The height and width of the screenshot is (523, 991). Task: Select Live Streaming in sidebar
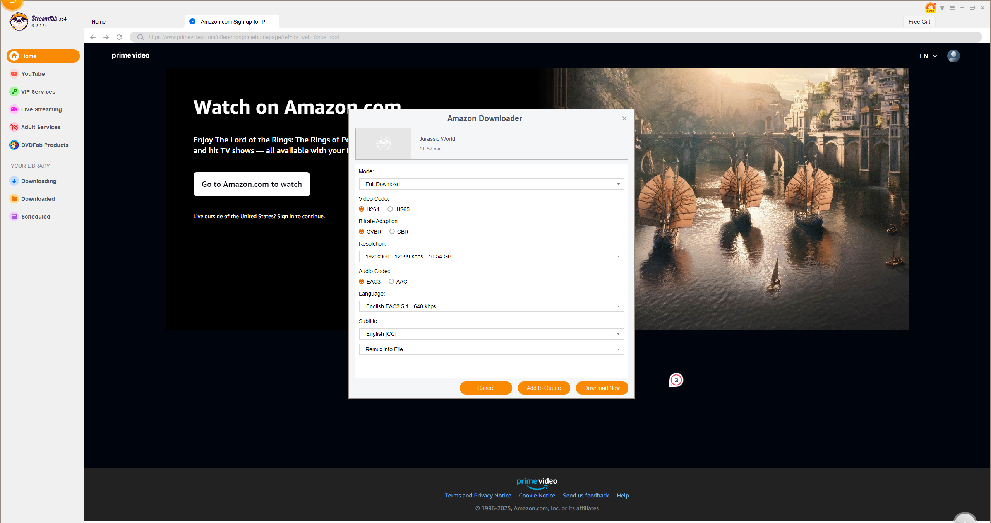[41, 109]
